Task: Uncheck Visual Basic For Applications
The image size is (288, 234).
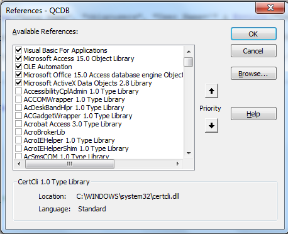Action: 18,50
